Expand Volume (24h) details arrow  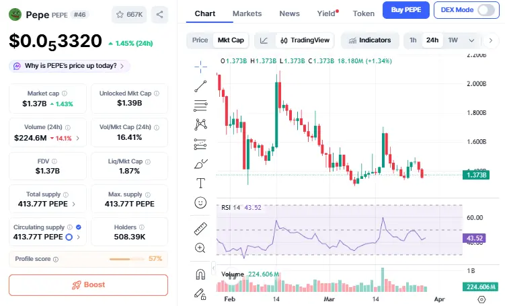[77, 139]
